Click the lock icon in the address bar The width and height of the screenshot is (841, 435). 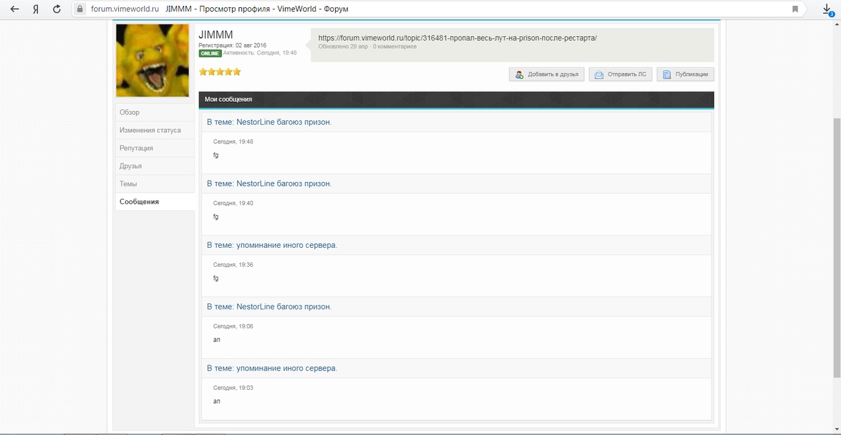[80, 9]
